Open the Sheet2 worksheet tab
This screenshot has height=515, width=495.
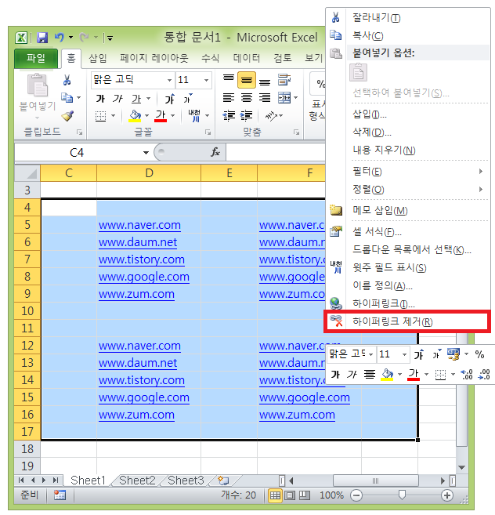coord(137,481)
